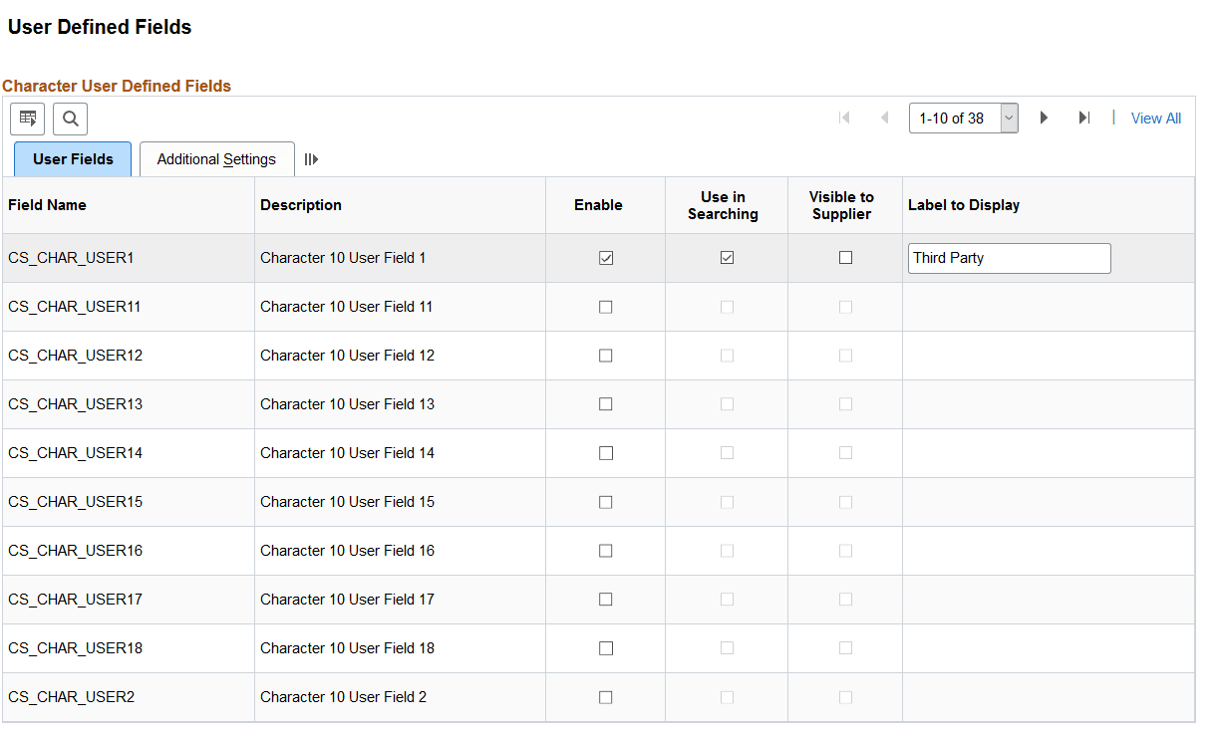The image size is (1222, 733).
Task: Disable Use in Searching for CS_CHAR_USER1
Action: 727,257
